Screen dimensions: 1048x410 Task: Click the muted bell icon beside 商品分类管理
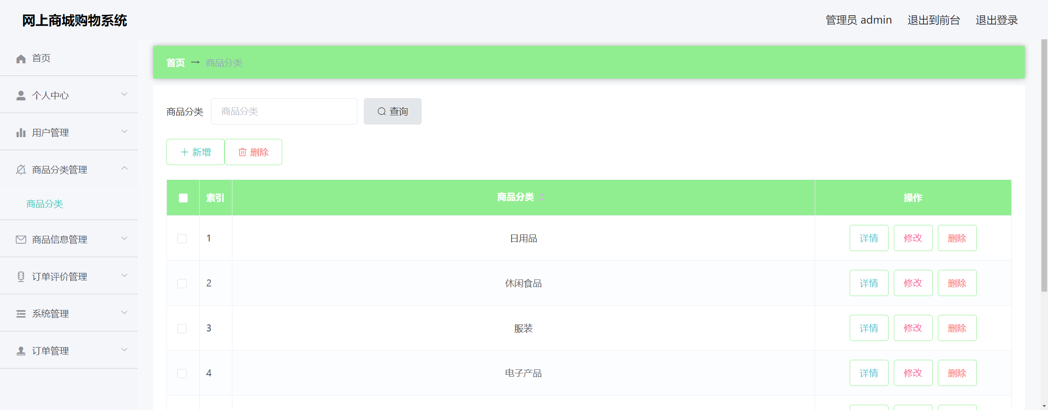click(x=21, y=170)
